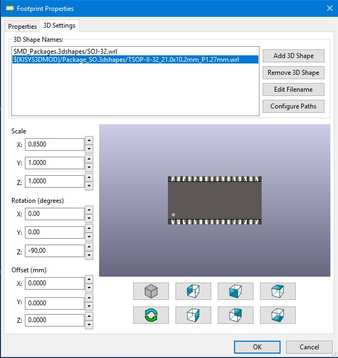The height and width of the screenshot is (358, 338).
Task: Cancel the Footprint Properties dialog
Action: click(309, 347)
